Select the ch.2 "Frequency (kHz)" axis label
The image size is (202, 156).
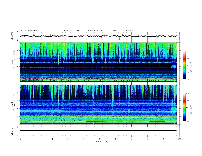tap(14, 101)
